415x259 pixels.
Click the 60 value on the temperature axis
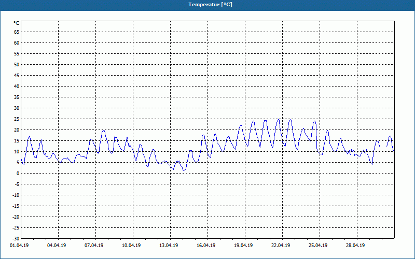(17, 43)
